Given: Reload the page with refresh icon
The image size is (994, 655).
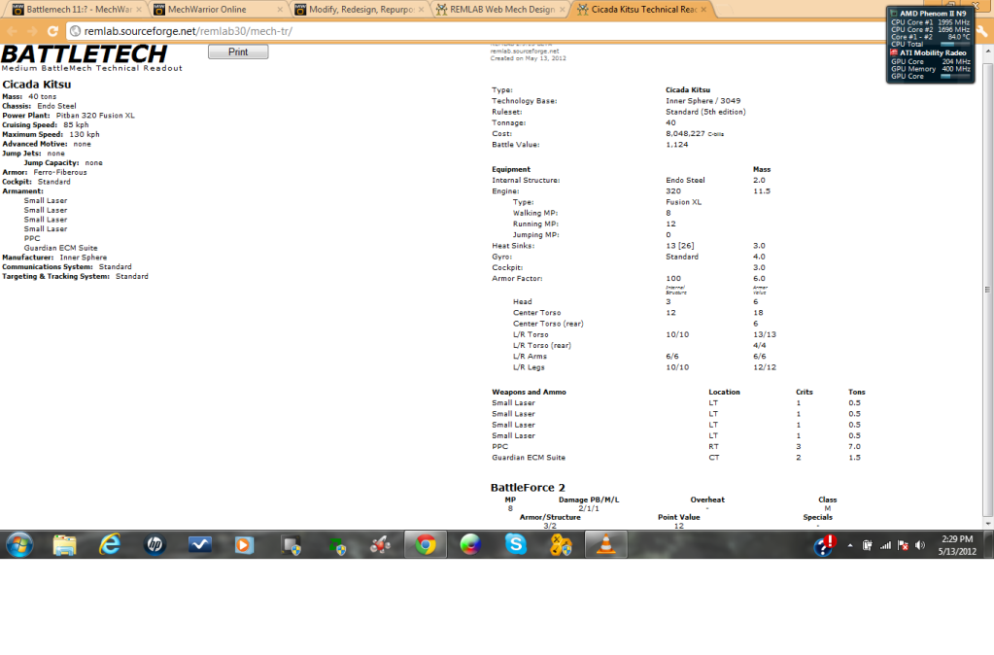Looking at the screenshot, I should 53,31.
